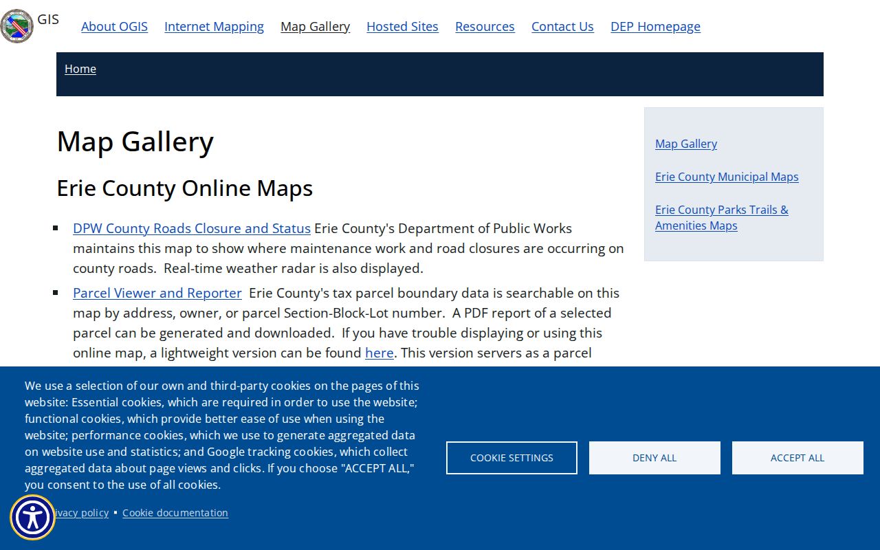The width and height of the screenshot is (880, 550).
Task: Click Deny All cookies button
Action: [x=654, y=458]
